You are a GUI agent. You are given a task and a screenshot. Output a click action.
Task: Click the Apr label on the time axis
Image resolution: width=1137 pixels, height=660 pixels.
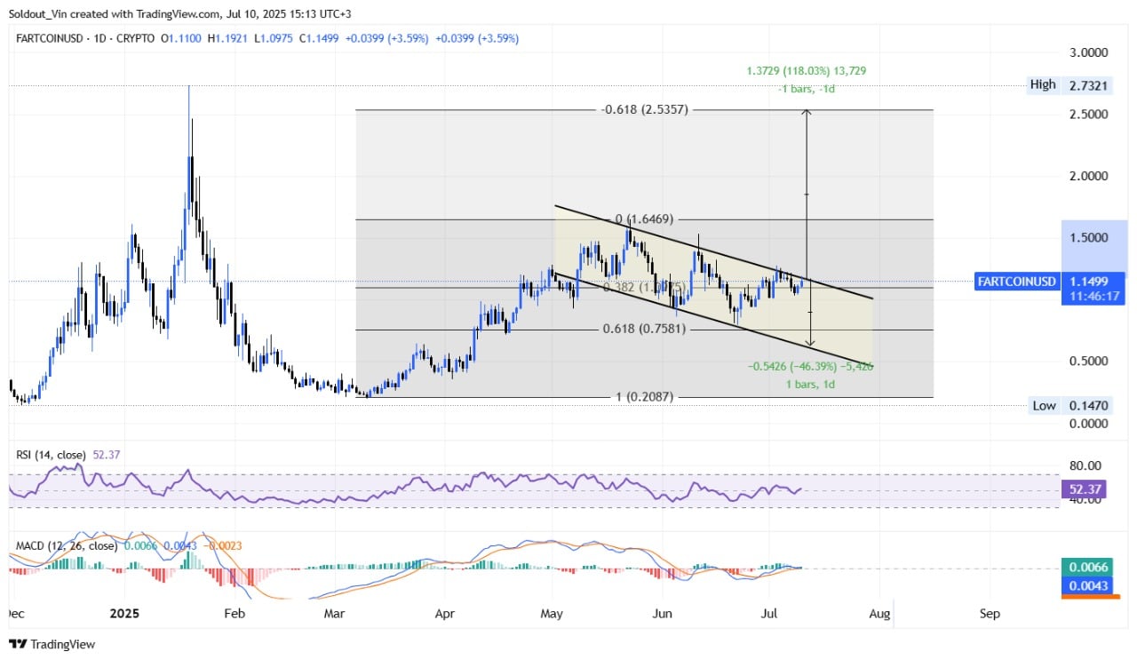pos(444,613)
